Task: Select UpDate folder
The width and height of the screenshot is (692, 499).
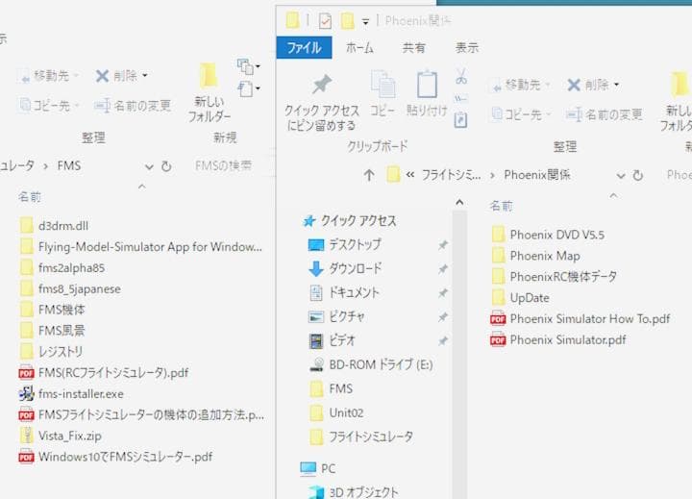Action: tap(520, 298)
